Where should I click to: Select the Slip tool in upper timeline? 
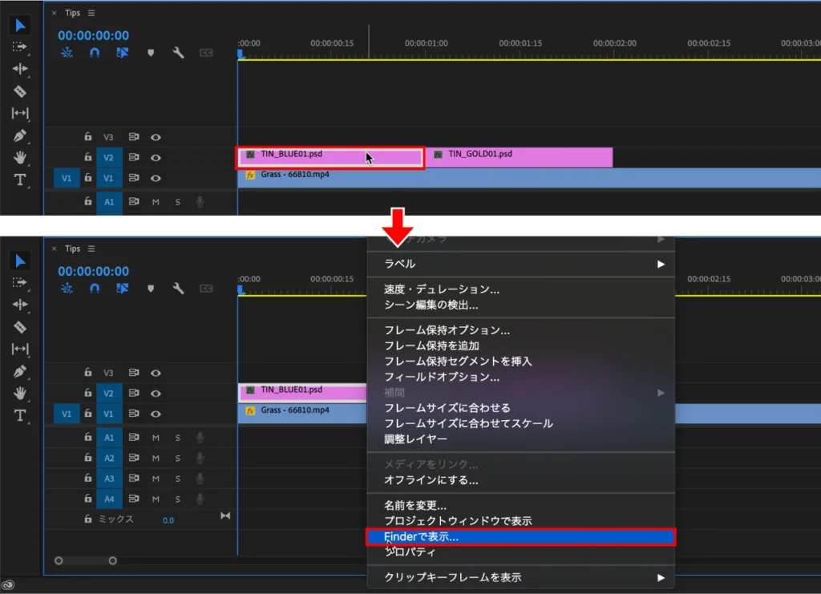20,113
